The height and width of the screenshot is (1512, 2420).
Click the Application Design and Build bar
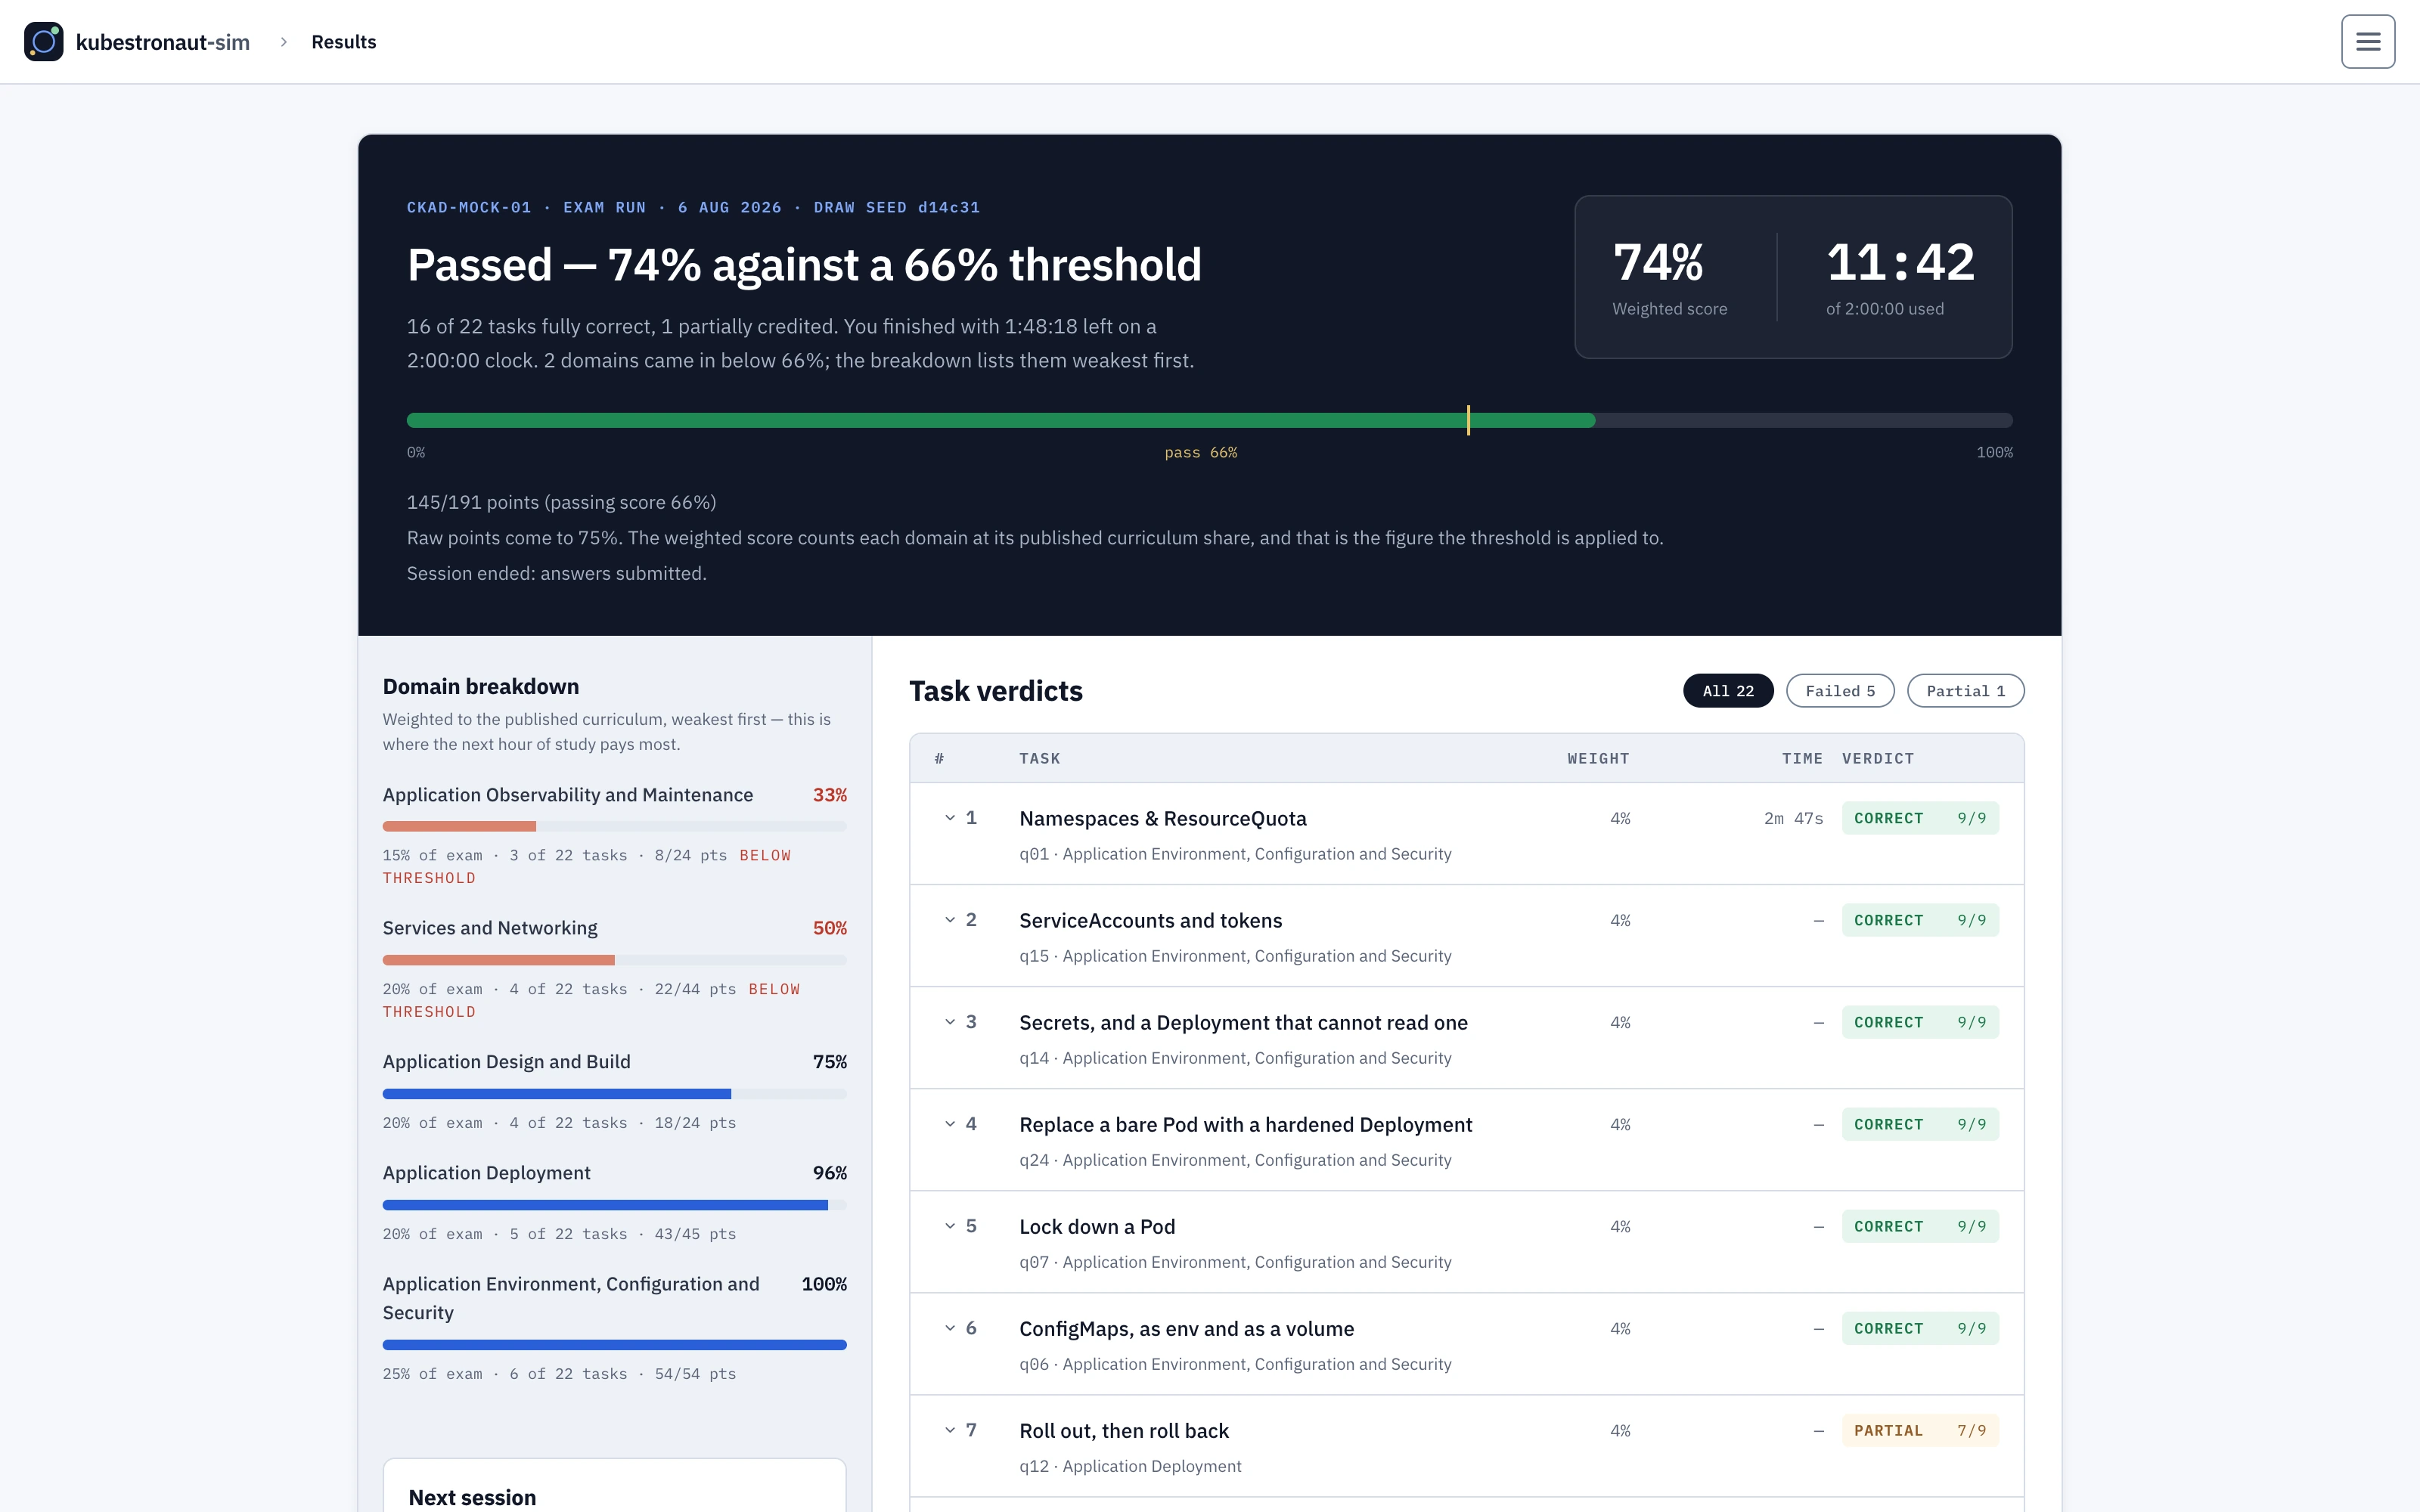pos(614,1094)
